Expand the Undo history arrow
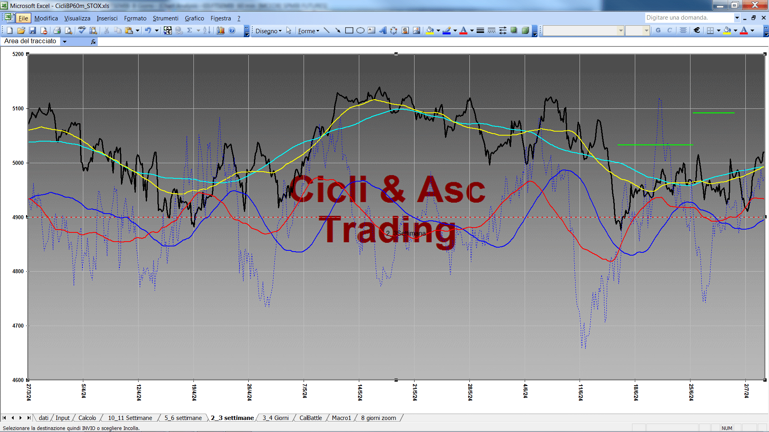This screenshot has height=432, width=769. click(x=157, y=31)
